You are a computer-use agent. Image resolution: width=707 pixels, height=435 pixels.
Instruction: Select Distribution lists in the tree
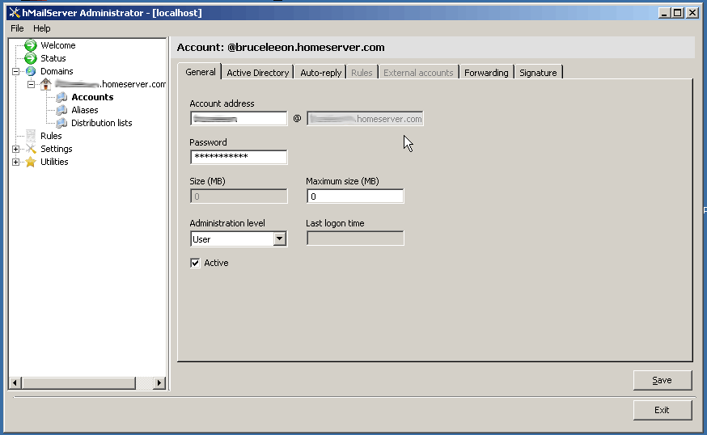(101, 123)
